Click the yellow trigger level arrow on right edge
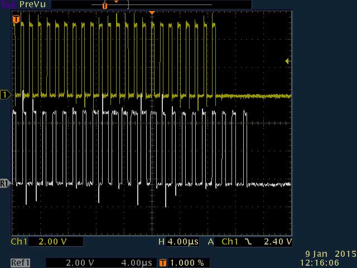357x268 pixels. pyautogui.click(x=288, y=61)
